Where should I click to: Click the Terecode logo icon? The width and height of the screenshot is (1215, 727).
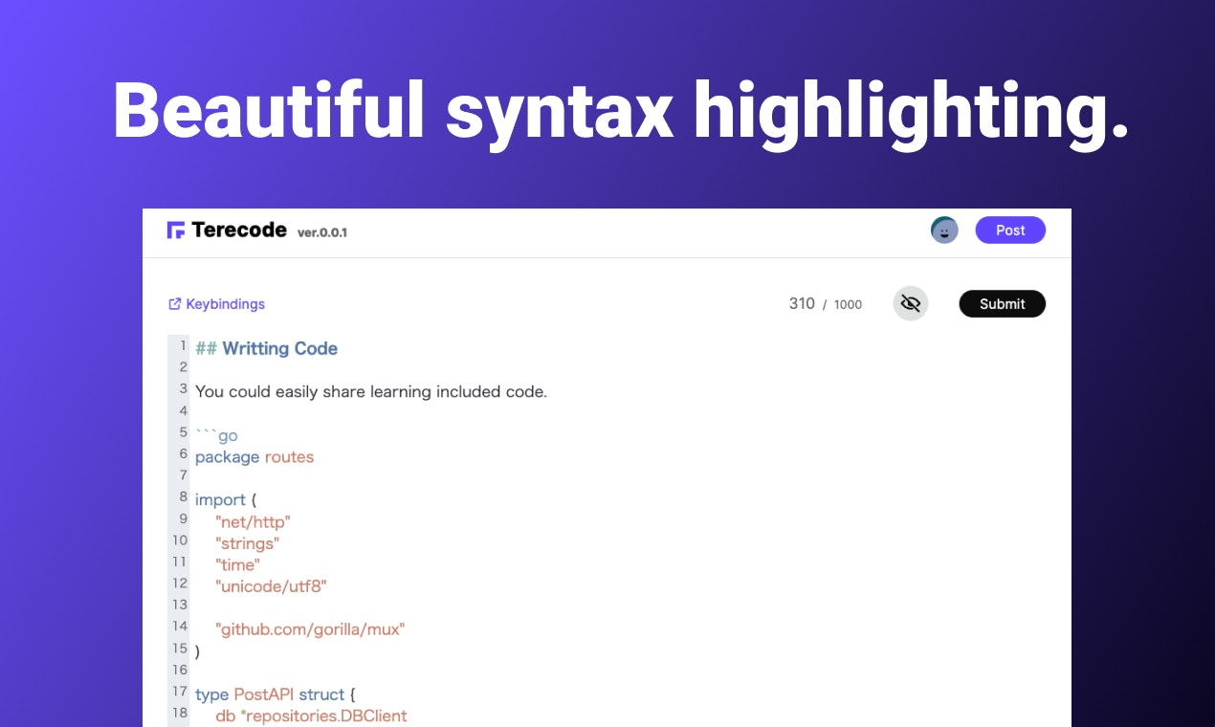tap(176, 231)
